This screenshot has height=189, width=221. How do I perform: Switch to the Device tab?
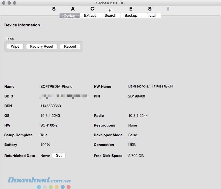coord(69,16)
